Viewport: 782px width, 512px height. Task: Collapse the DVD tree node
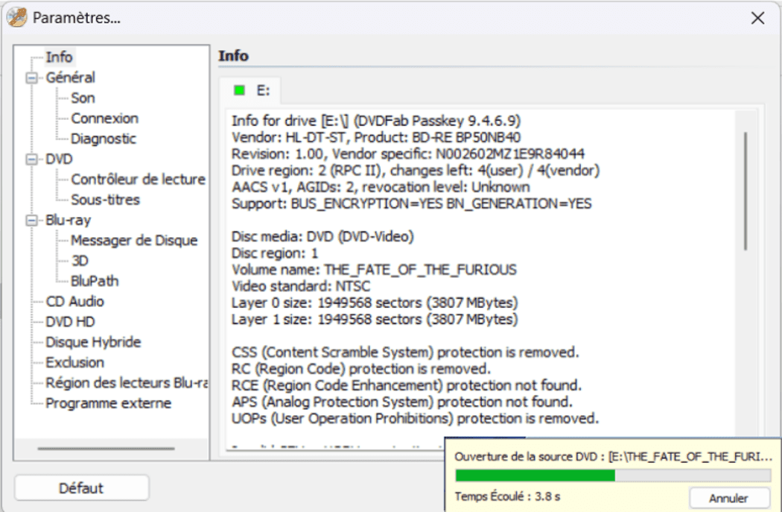pyautogui.click(x=32, y=159)
